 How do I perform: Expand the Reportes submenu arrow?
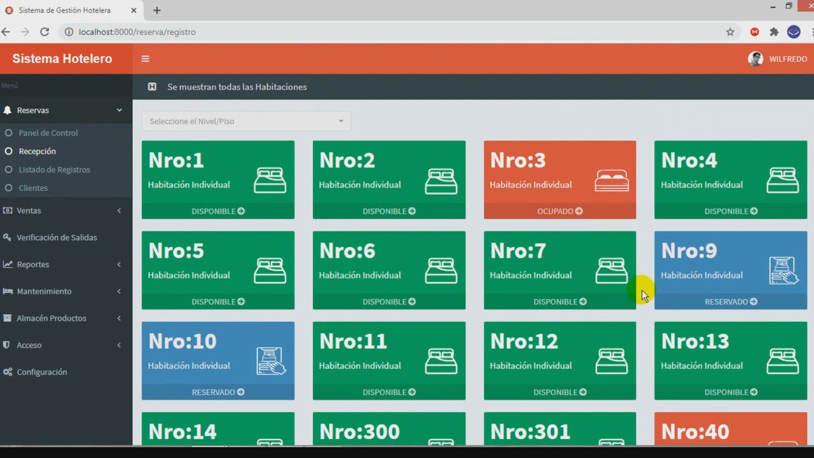(x=119, y=264)
